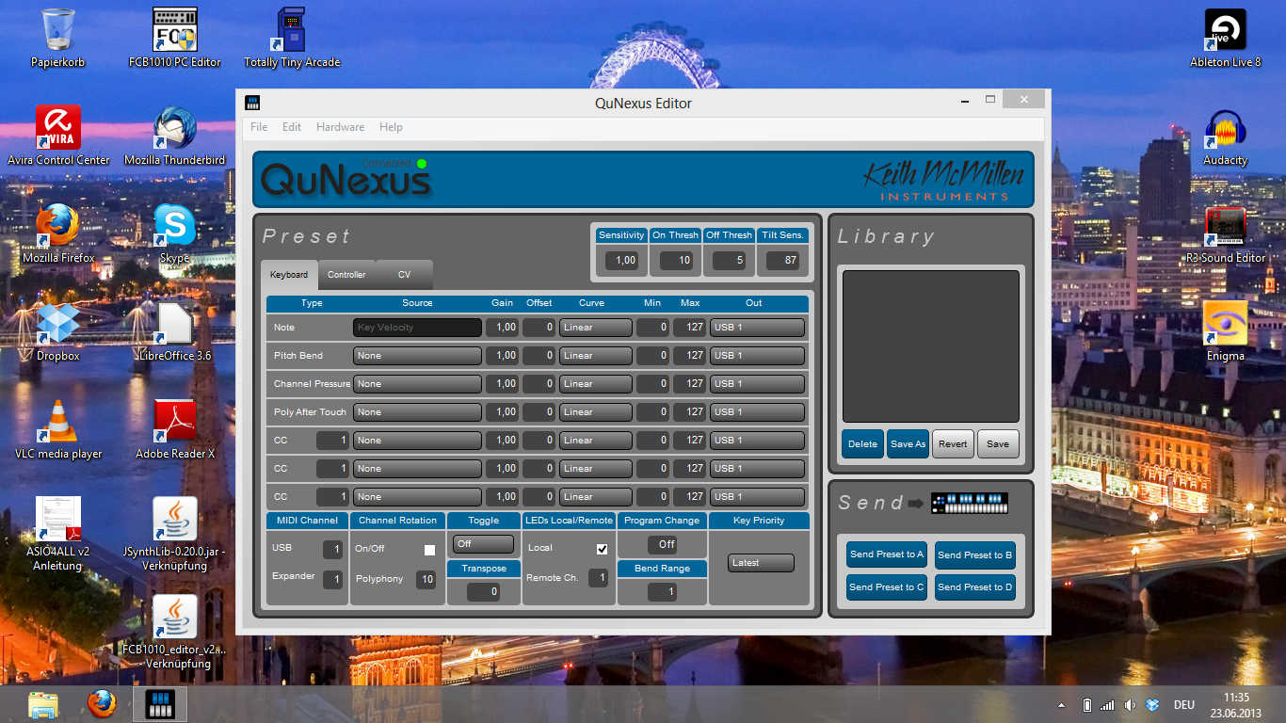Image resolution: width=1286 pixels, height=723 pixels.
Task: Launch Mozilla Thunderbird desktop icon
Action: click(x=175, y=136)
